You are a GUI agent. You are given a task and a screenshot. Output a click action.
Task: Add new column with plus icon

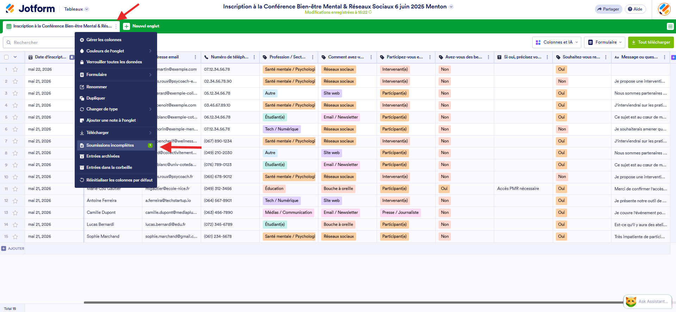(x=673, y=57)
